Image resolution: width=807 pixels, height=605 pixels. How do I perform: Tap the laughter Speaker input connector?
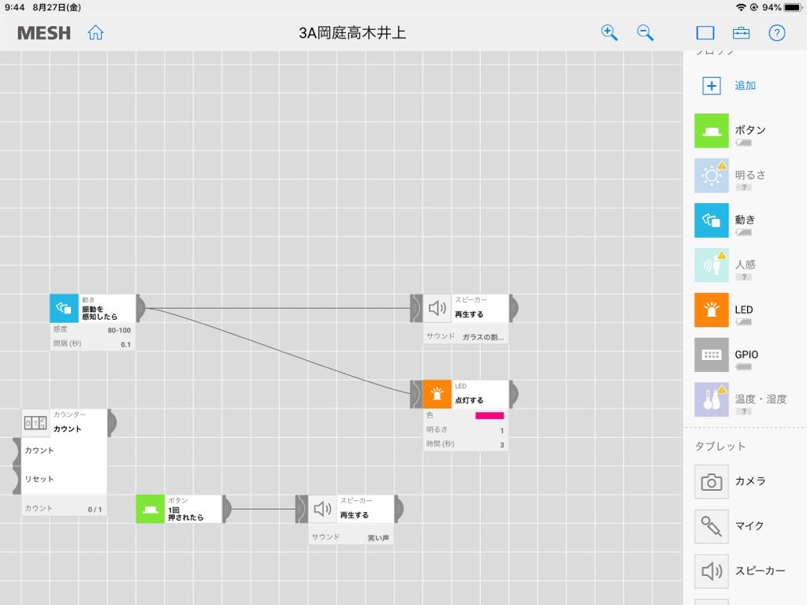pos(302,510)
